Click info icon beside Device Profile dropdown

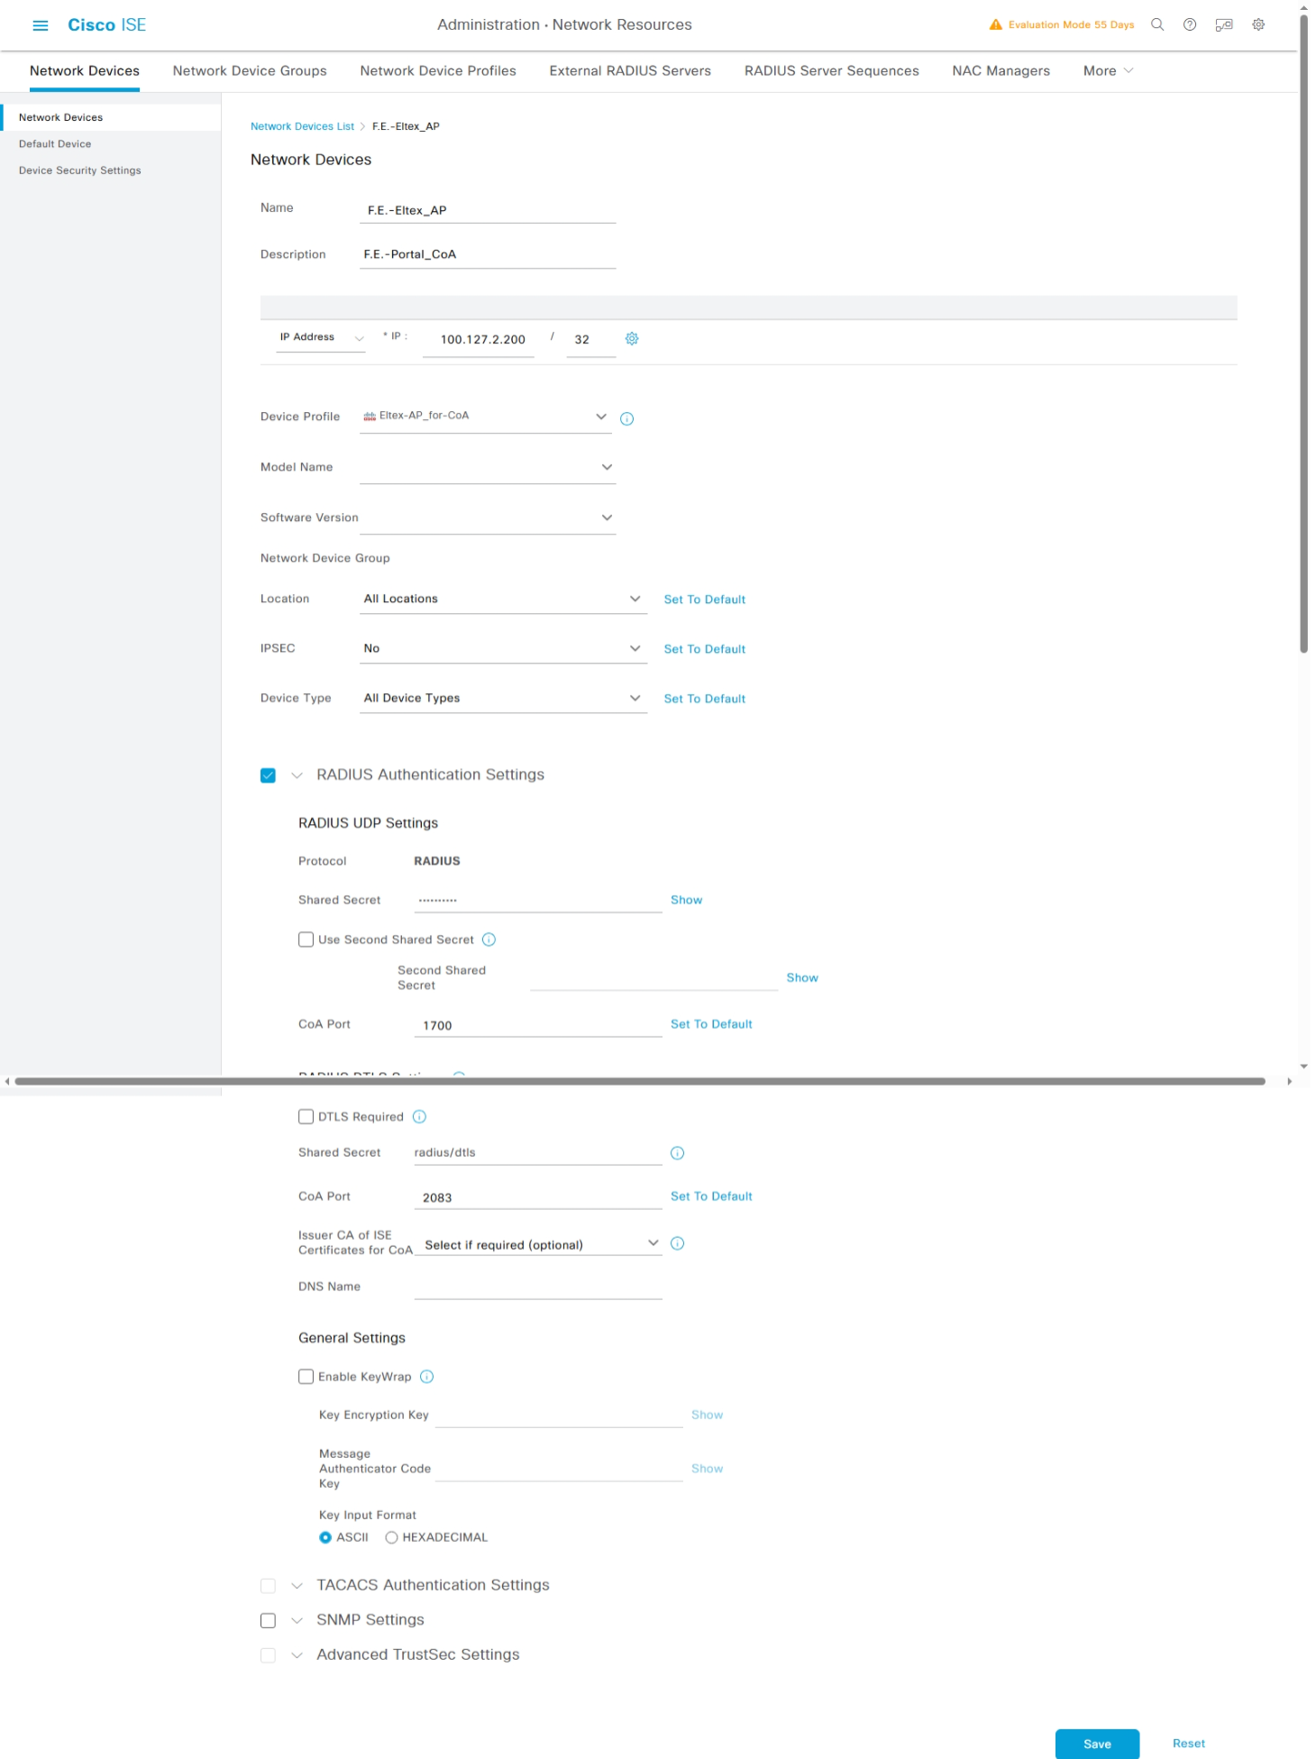point(627,418)
